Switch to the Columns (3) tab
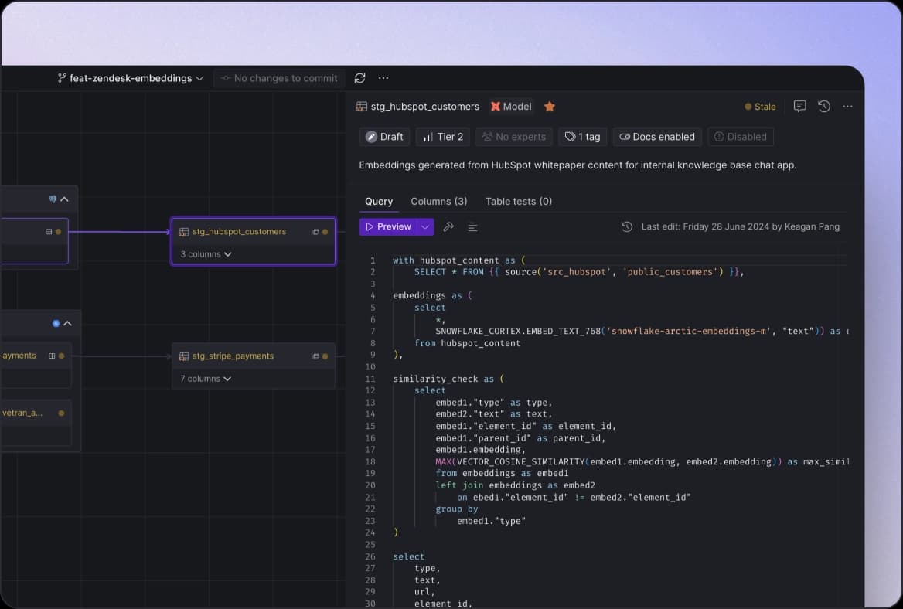The image size is (903, 609). pos(438,201)
